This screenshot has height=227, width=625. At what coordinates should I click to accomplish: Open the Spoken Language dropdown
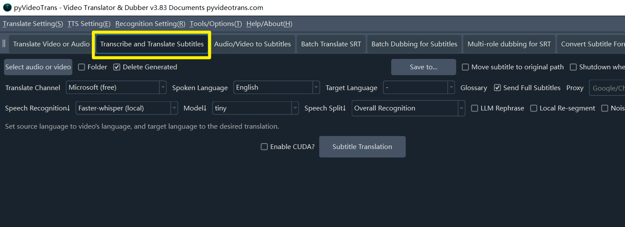pos(276,88)
